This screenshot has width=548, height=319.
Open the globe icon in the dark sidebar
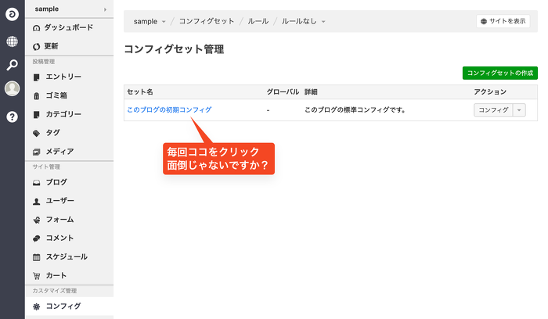click(x=12, y=41)
